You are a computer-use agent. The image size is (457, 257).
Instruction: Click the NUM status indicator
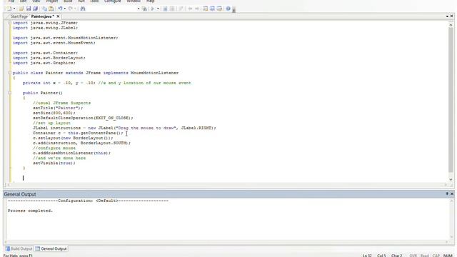[x=448, y=256]
